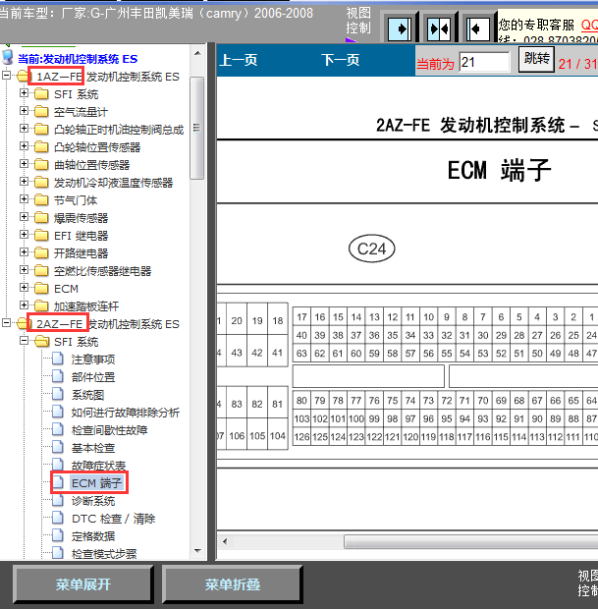
Task: Click the right-arrow view control icon
Action: [400, 28]
